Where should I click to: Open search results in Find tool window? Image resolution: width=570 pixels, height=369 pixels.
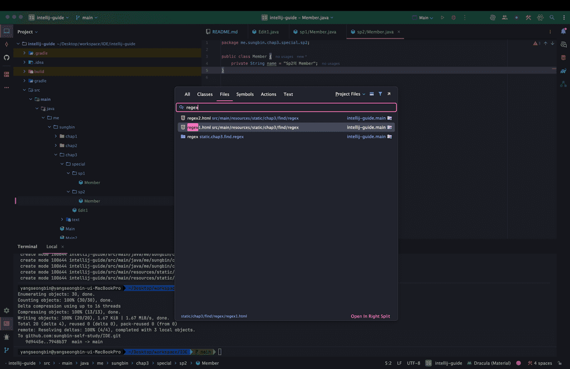point(389,94)
